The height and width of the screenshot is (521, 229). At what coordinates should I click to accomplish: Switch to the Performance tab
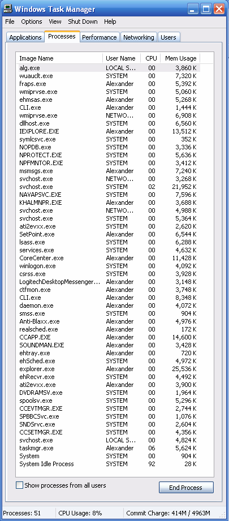coord(100,37)
